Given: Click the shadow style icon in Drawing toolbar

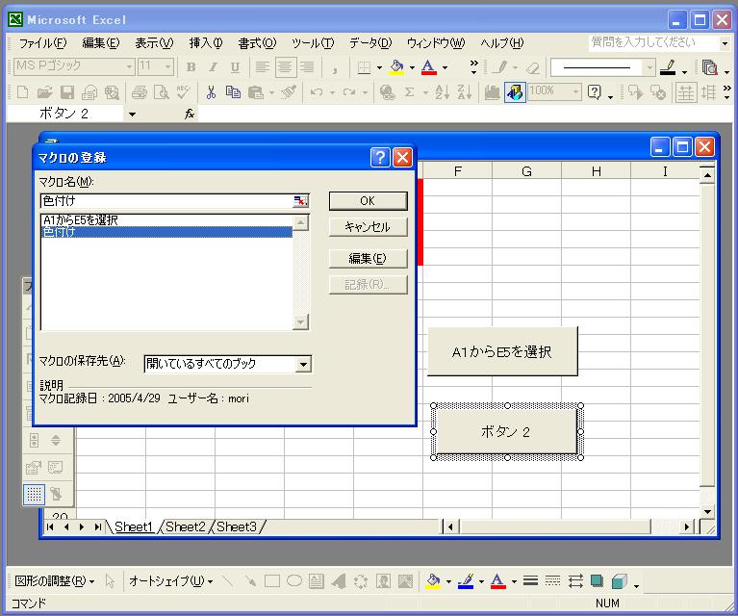Looking at the screenshot, I should [x=597, y=581].
